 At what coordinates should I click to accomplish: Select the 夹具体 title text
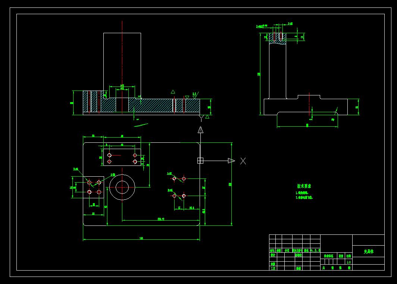[369, 251]
